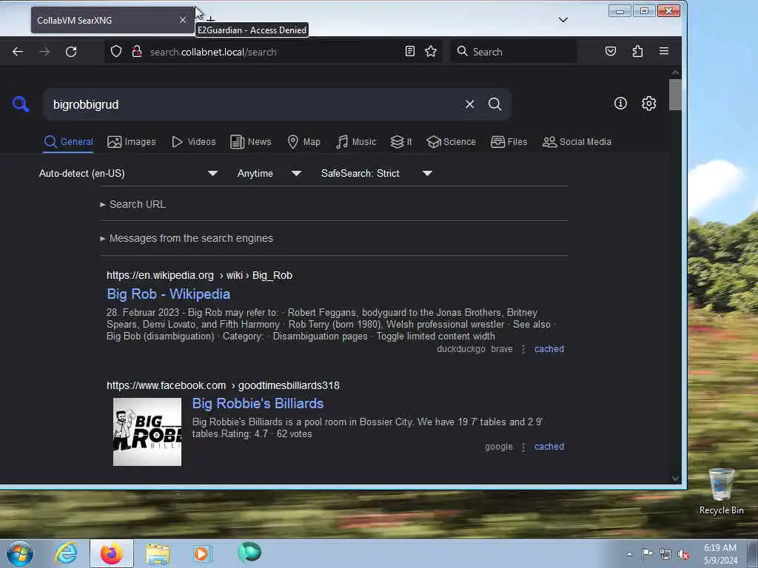The image size is (758, 568).
Task: Switch to the Social Media category tab
Action: (x=577, y=142)
